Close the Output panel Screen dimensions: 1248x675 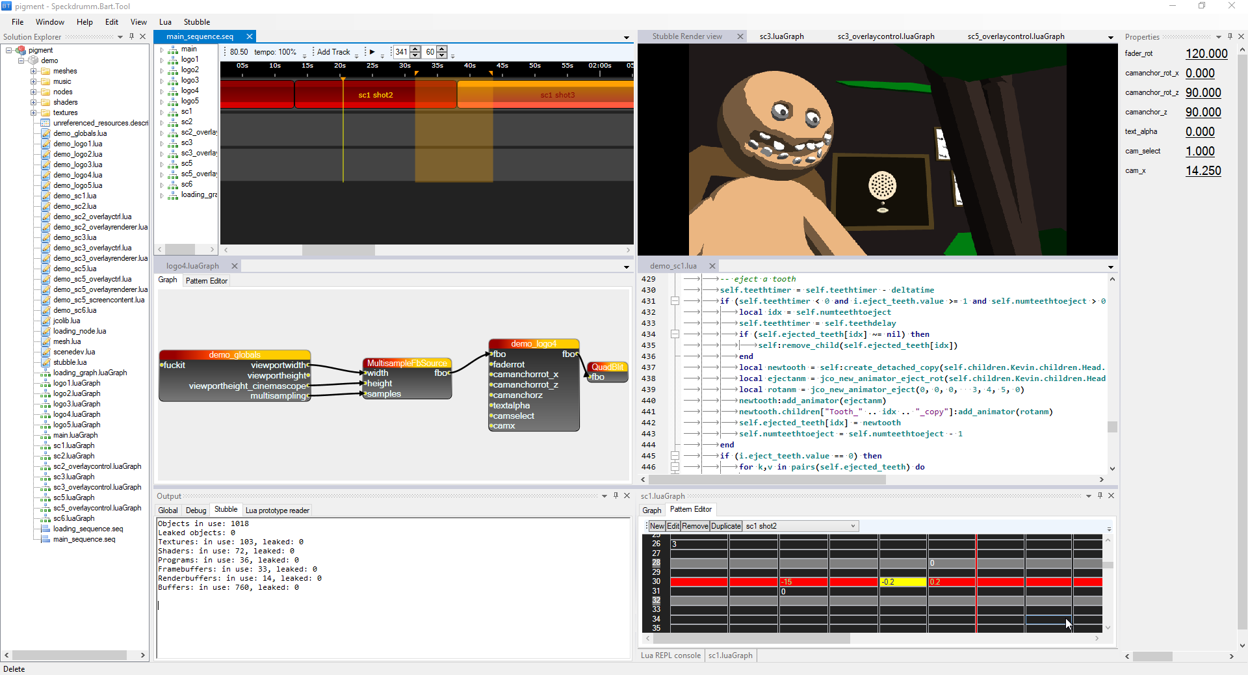tap(627, 496)
